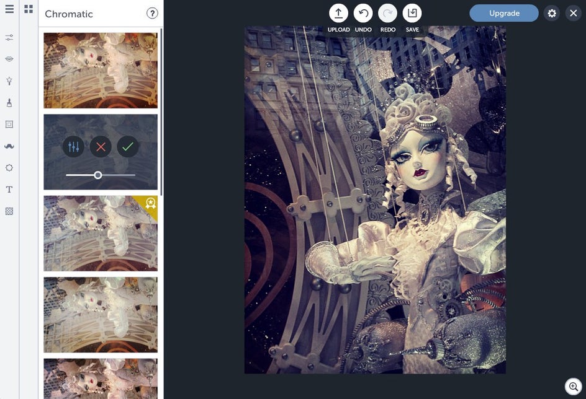Select the premium Chromatic effect thumbnail with badge
Image resolution: width=586 pixels, height=399 pixels.
[101, 234]
